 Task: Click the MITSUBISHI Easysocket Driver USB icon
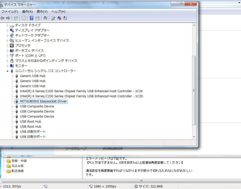[17, 101]
